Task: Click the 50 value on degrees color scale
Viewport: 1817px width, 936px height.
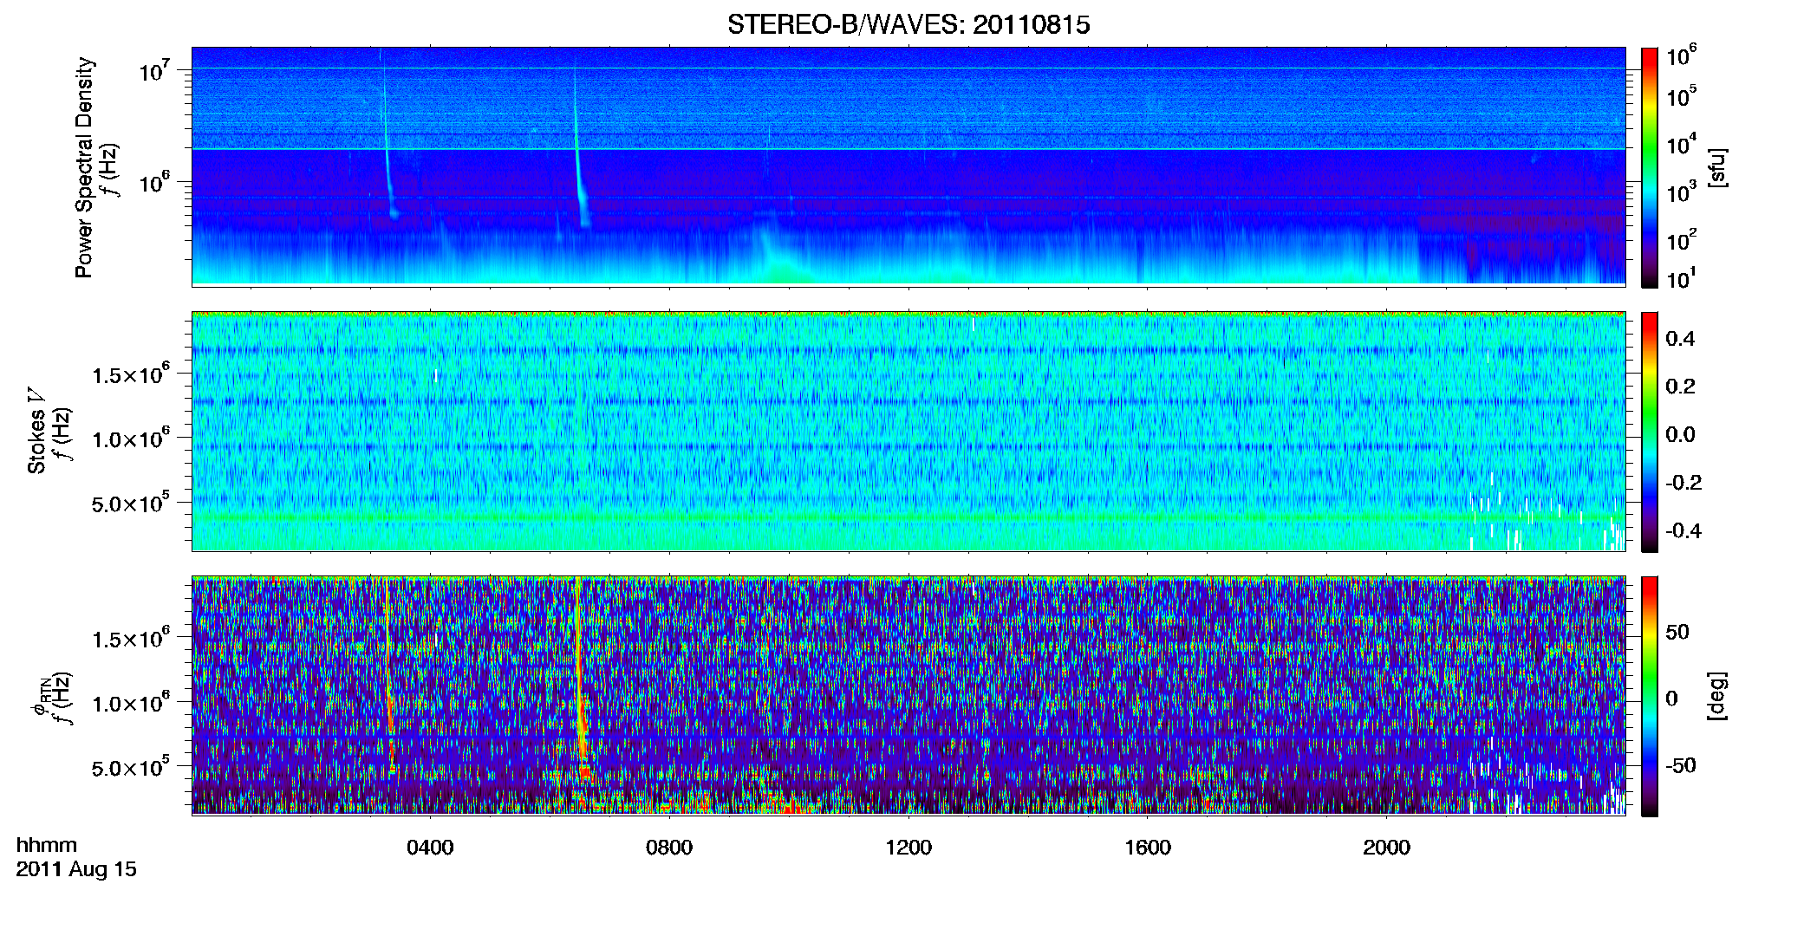Action: [1677, 632]
